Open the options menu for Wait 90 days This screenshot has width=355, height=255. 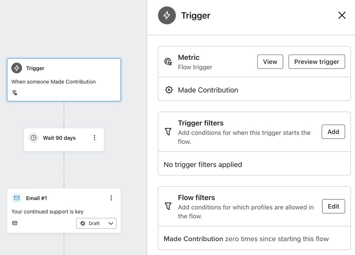pyautogui.click(x=94, y=138)
